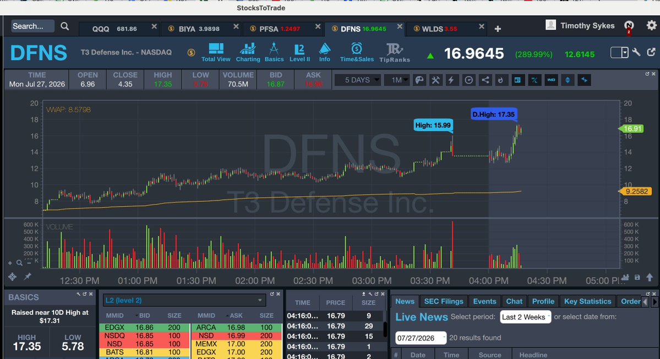Toggle the up-down arrows chart icon

(x=568, y=80)
